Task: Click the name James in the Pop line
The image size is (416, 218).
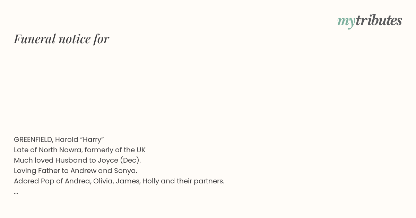Action: [x=128, y=181]
